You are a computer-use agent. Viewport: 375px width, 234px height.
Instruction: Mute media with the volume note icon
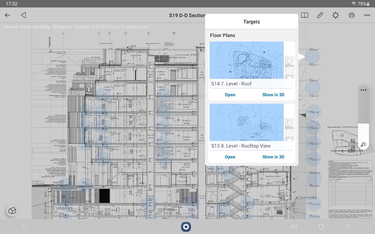coord(363,145)
